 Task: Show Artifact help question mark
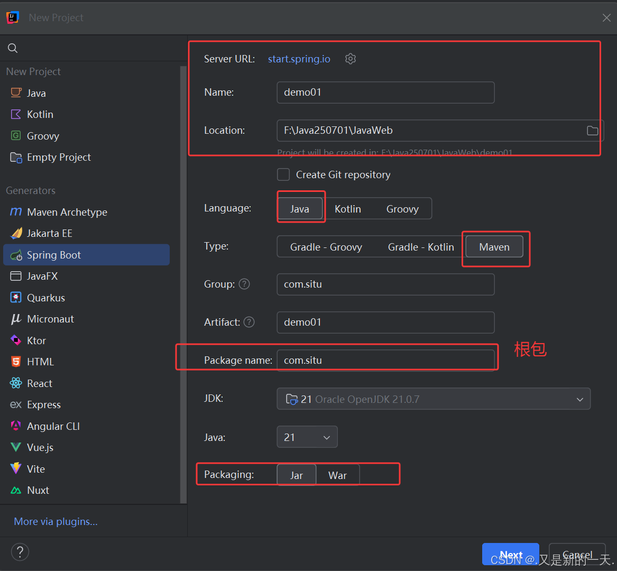pos(249,322)
